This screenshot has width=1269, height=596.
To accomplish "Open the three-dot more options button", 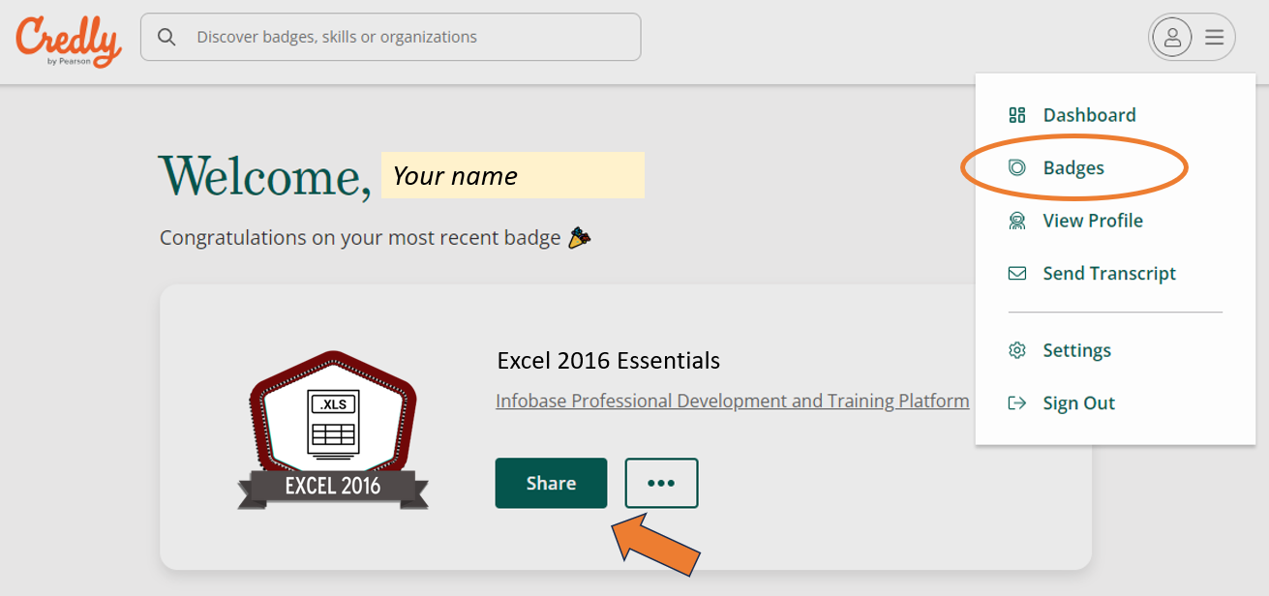I will coord(661,483).
